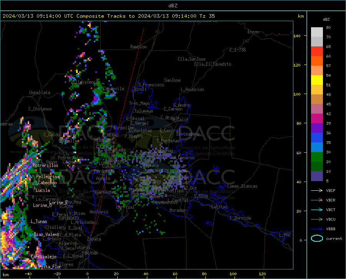This screenshot has height=279, width=346.
Task: Click the cyan 'current' ellipse icon
Action: [317, 238]
